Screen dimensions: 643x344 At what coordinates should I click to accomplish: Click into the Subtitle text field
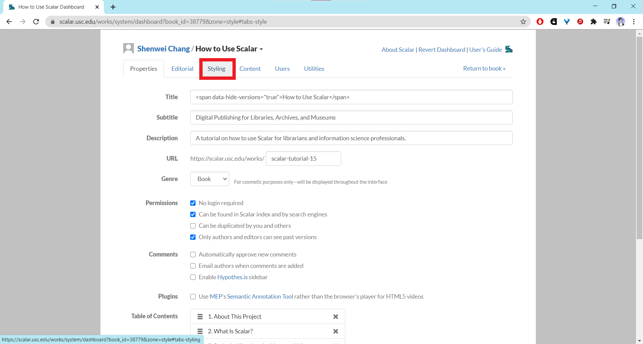pos(351,118)
